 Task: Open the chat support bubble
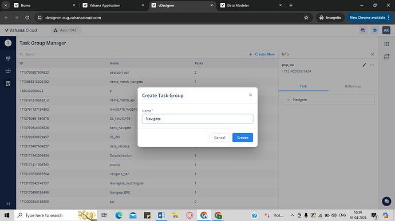click(386, 201)
